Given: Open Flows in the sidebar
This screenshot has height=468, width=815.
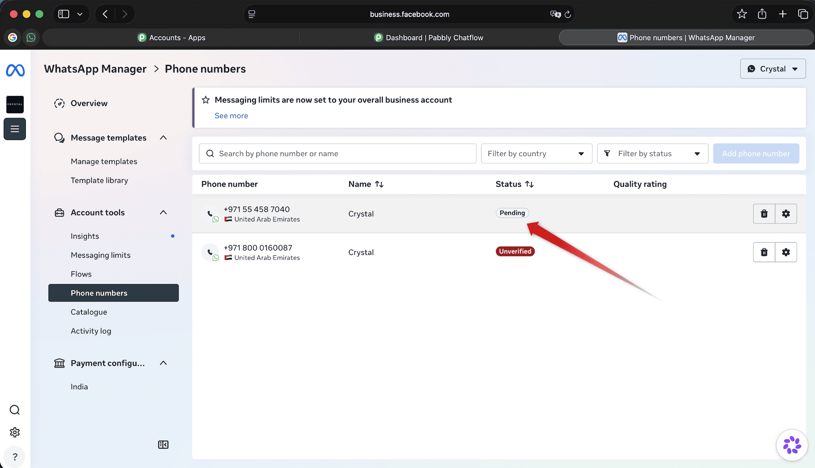Looking at the screenshot, I should (81, 274).
